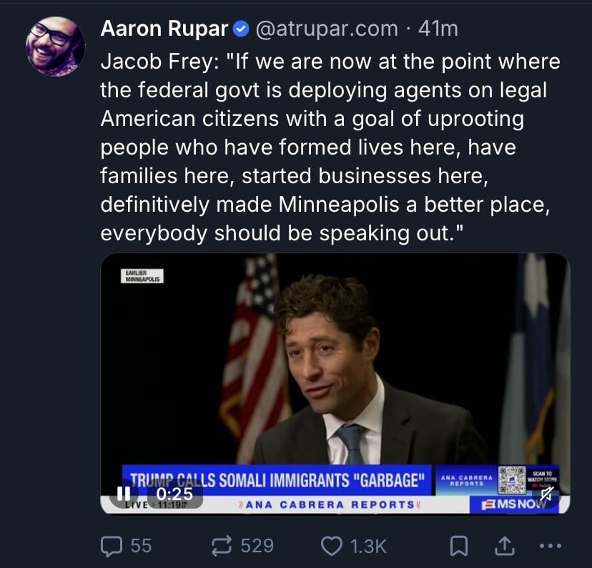The width and height of the screenshot is (592, 568).
Task: Click the 55 replies count
Action: 141,546
